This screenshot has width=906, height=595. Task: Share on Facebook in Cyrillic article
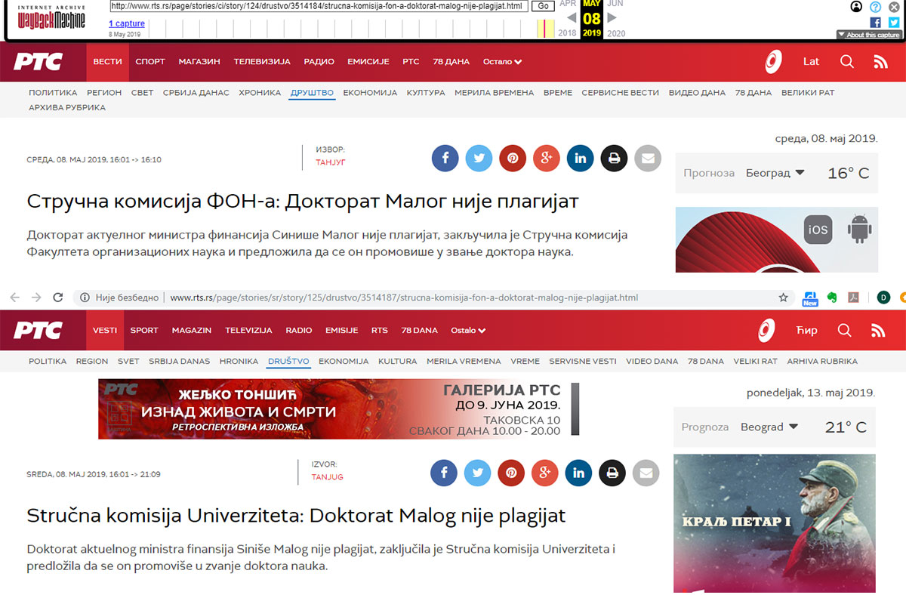pyautogui.click(x=445, y=159)
